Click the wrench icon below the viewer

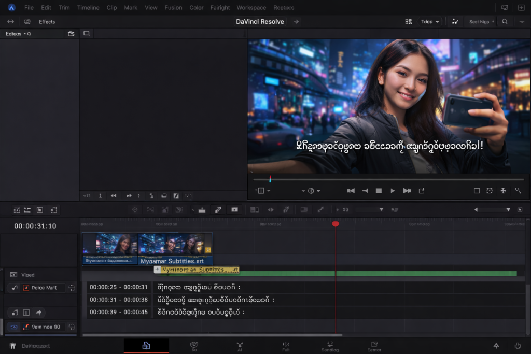518,191
